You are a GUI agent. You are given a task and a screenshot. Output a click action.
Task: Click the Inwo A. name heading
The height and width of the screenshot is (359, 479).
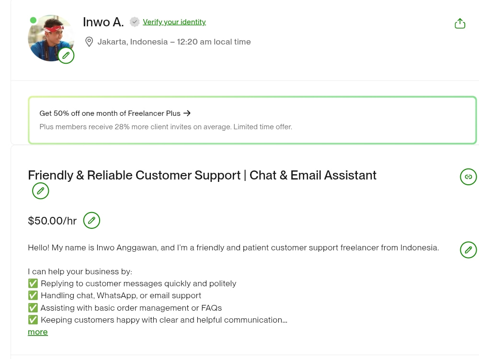click(x=103, y=22)
